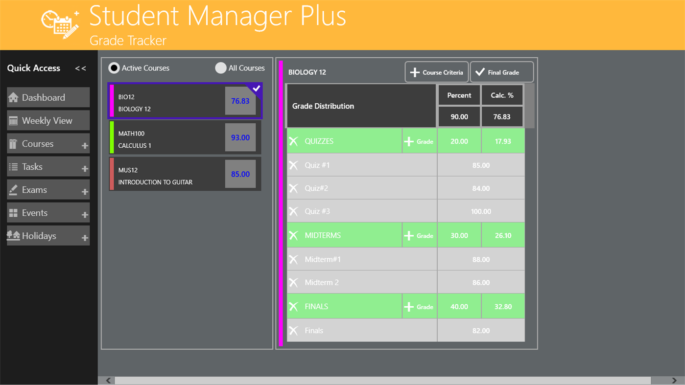Switch to All Courses view

point(220,68)
